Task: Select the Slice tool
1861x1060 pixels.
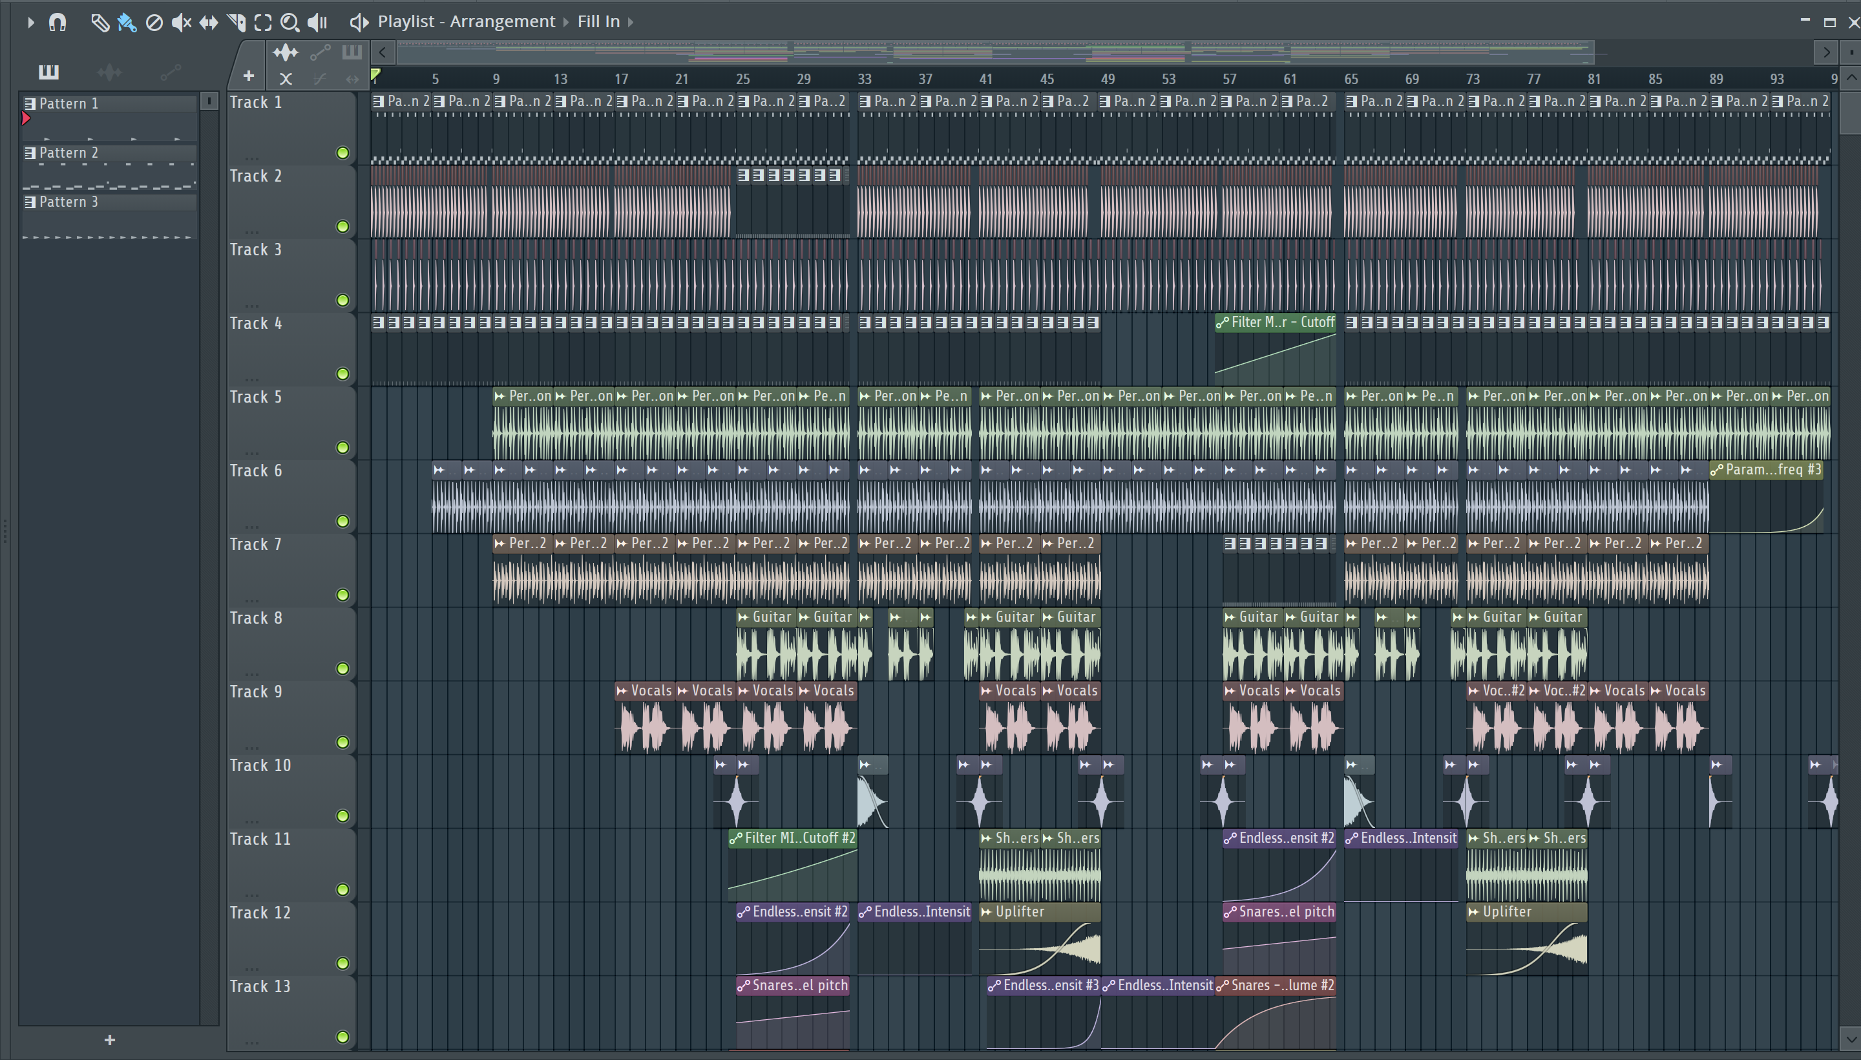Action: point(237,23)
